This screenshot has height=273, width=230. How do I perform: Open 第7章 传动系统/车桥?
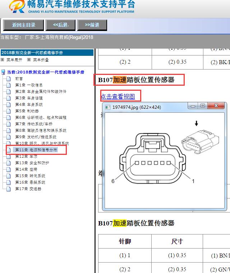coord(34,124)
